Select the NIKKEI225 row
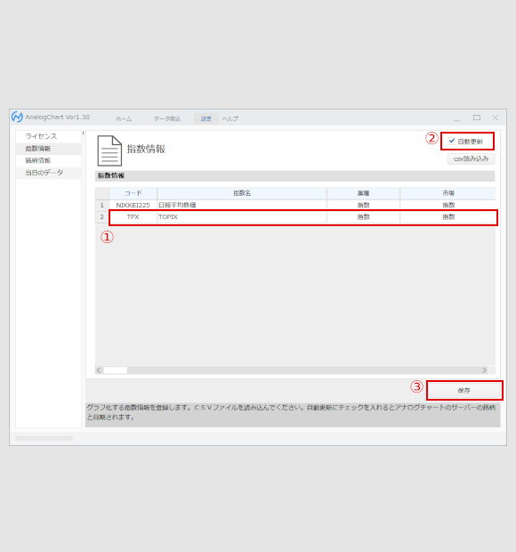The height and width of the screenshot is (552, 516). pyautogui.click(x=295, y=205)
